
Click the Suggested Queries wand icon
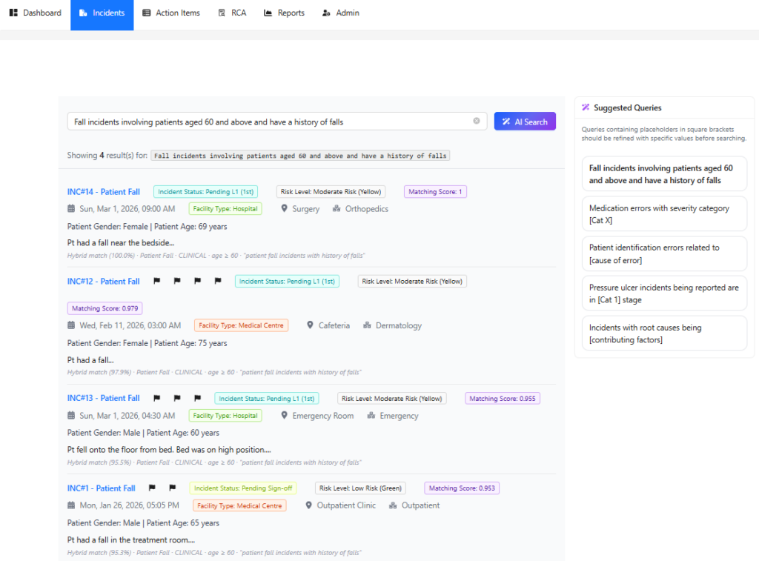coord(586,107)
